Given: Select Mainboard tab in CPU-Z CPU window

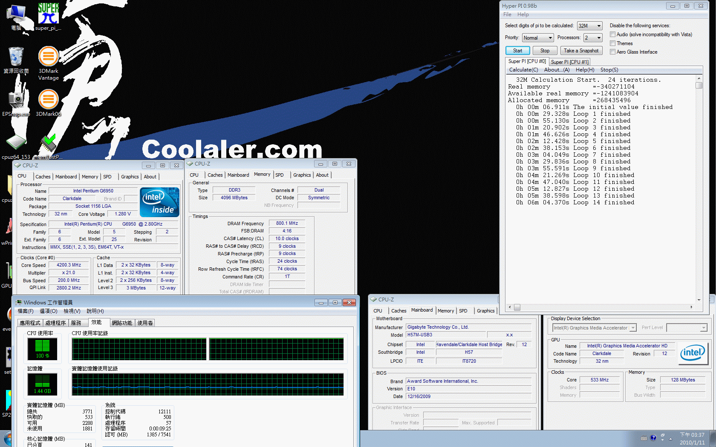Looking at the screenshot, I should pos(66,177).
